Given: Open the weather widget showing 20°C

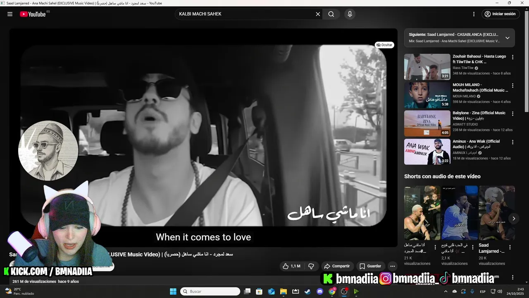Looking at the screenshot, I should click(x=19, y=291).
